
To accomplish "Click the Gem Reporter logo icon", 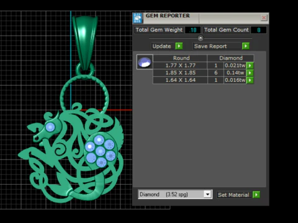I will (x=138, y=18).
